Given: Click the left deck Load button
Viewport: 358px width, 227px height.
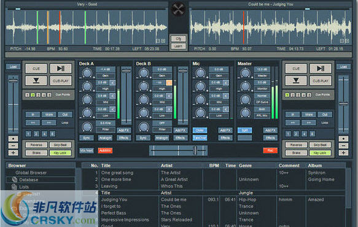Looking at the screenshot, I should [x=13, y=67].
